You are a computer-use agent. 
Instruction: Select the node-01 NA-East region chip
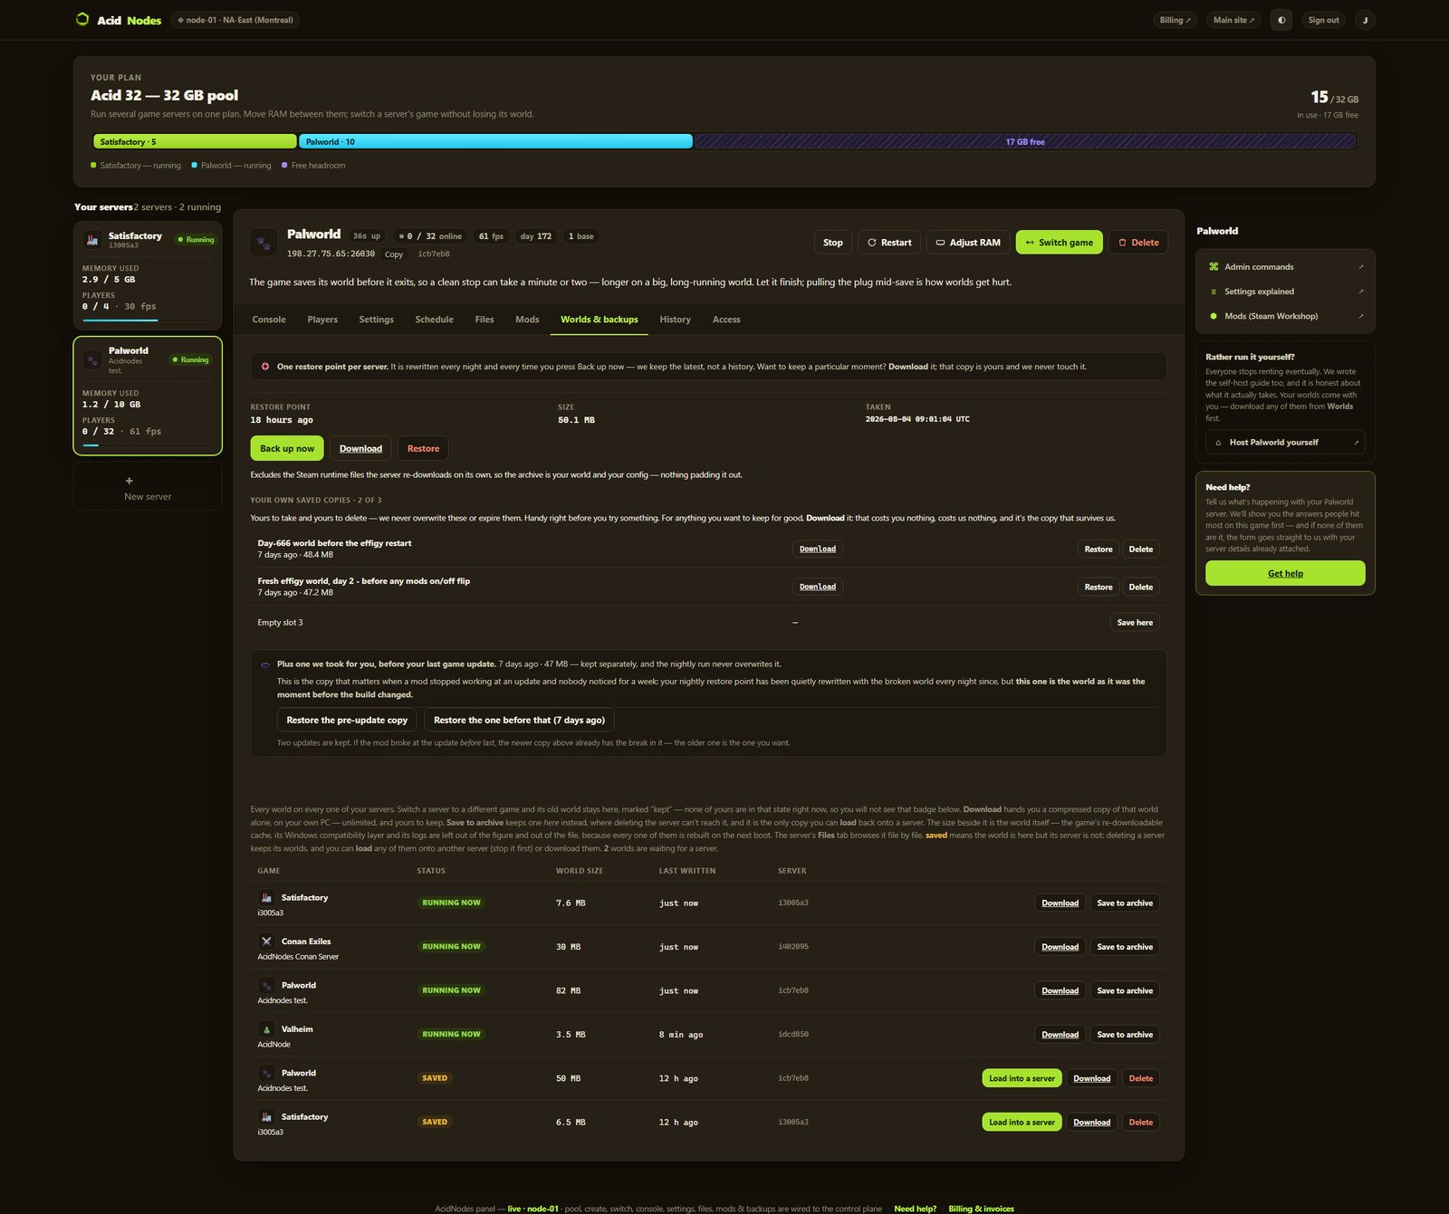(x=235, y=20)
